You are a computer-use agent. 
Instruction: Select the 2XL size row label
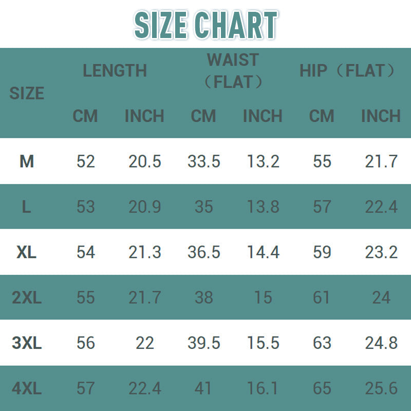point(27,297)
